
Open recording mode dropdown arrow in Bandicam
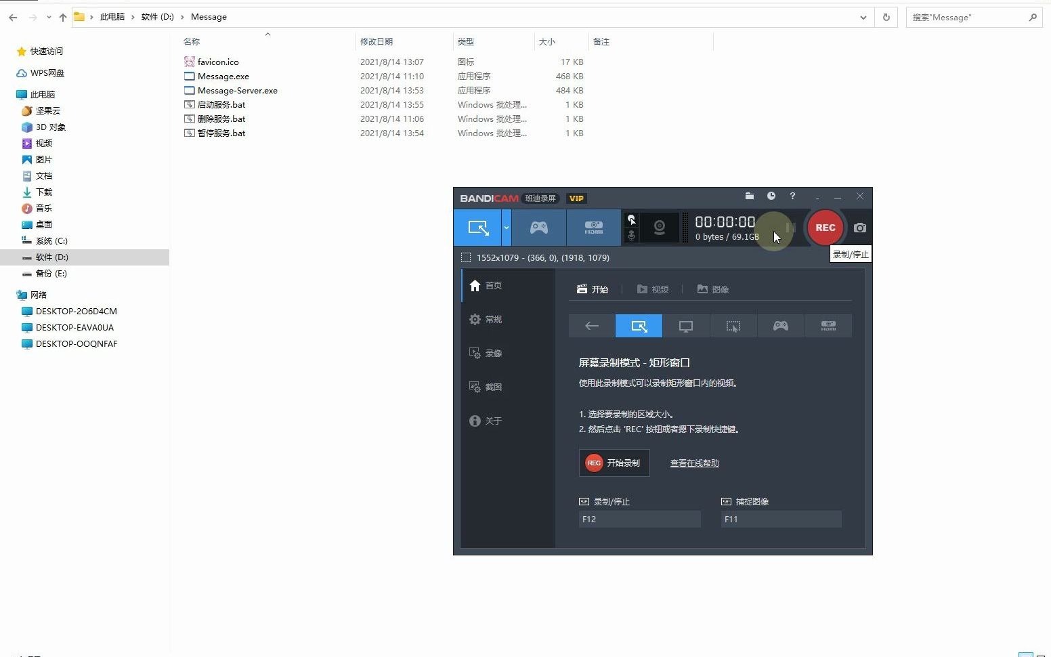tap(506, 228)
